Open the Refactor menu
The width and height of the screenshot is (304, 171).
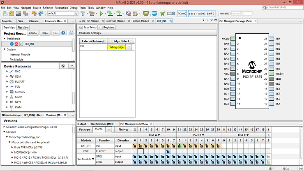[48, 8]
